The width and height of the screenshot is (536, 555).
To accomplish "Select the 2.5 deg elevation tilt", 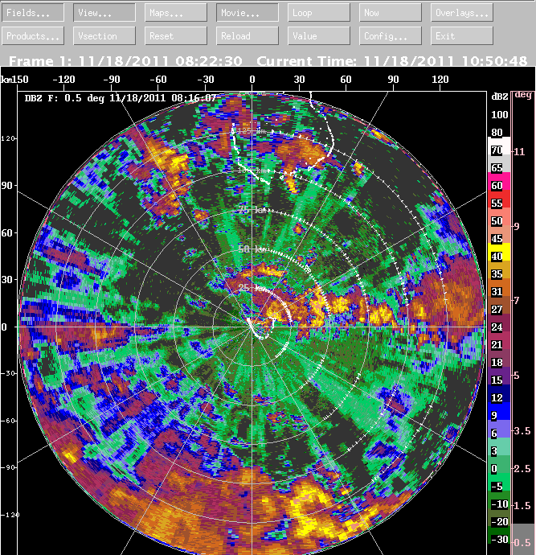I will point(522,468).
